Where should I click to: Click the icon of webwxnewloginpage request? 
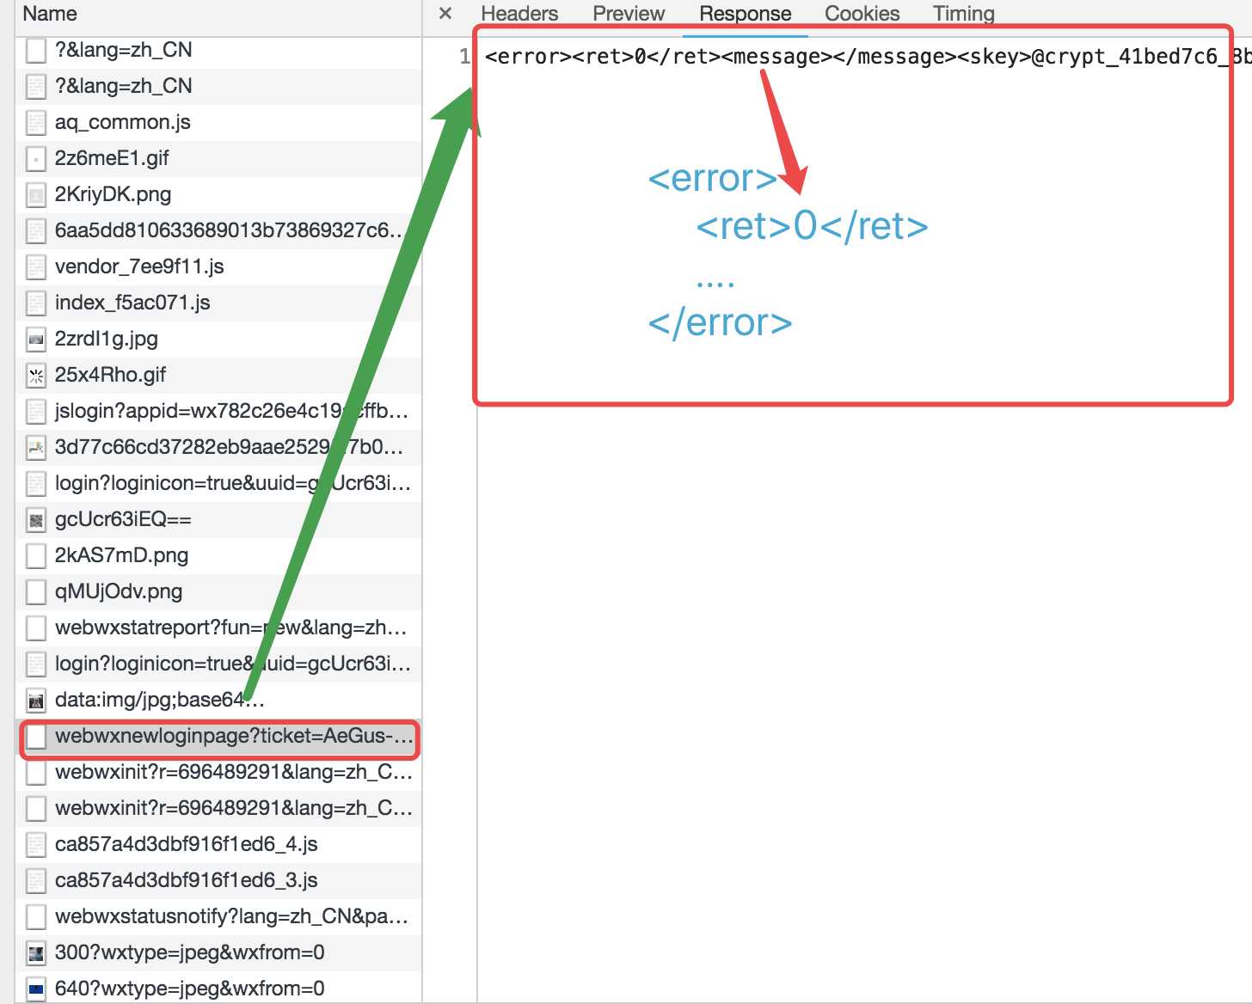click(36, 737)
